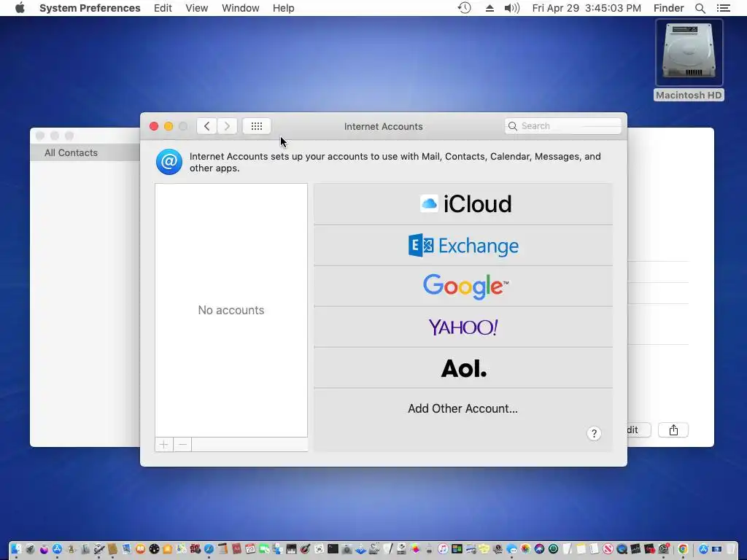Click the Edit button in Contacts window
Viewport: 747px width, 560px height.
coord(638,430)
